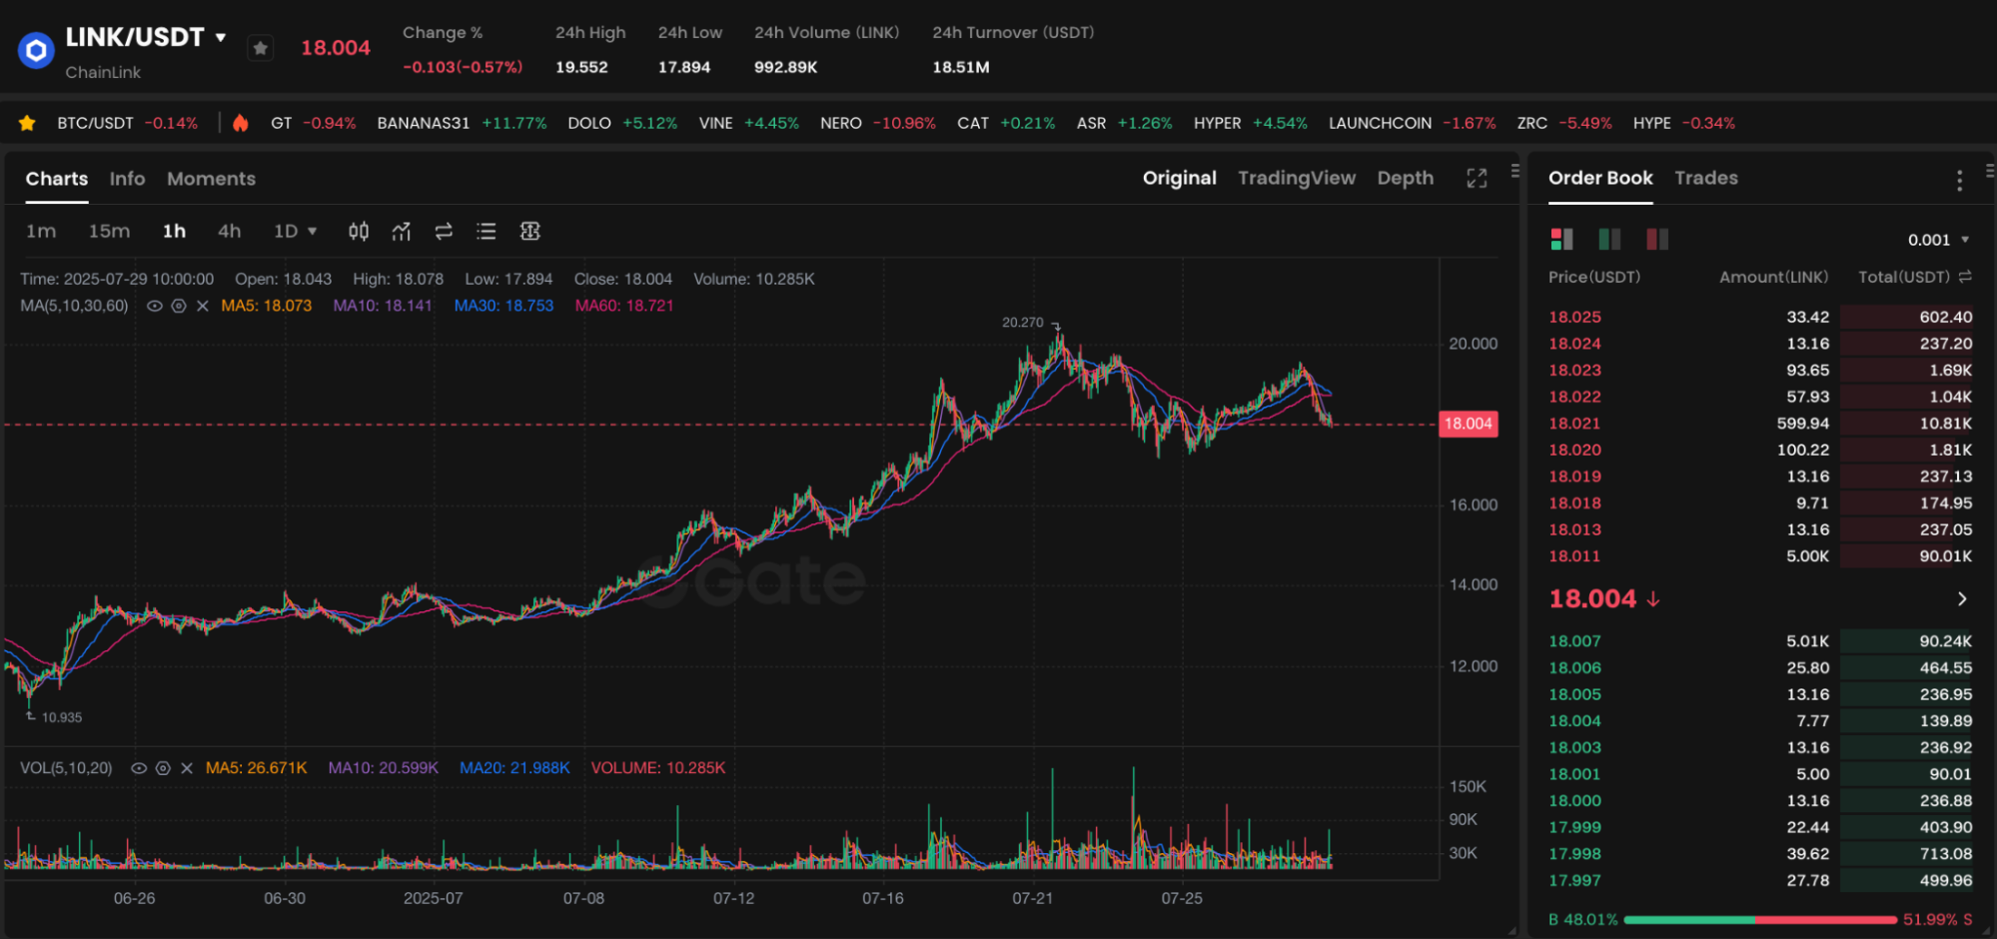1997x939 pixels.
Task: Expand the chart to fullscreen
Action: coord(1477,178)
